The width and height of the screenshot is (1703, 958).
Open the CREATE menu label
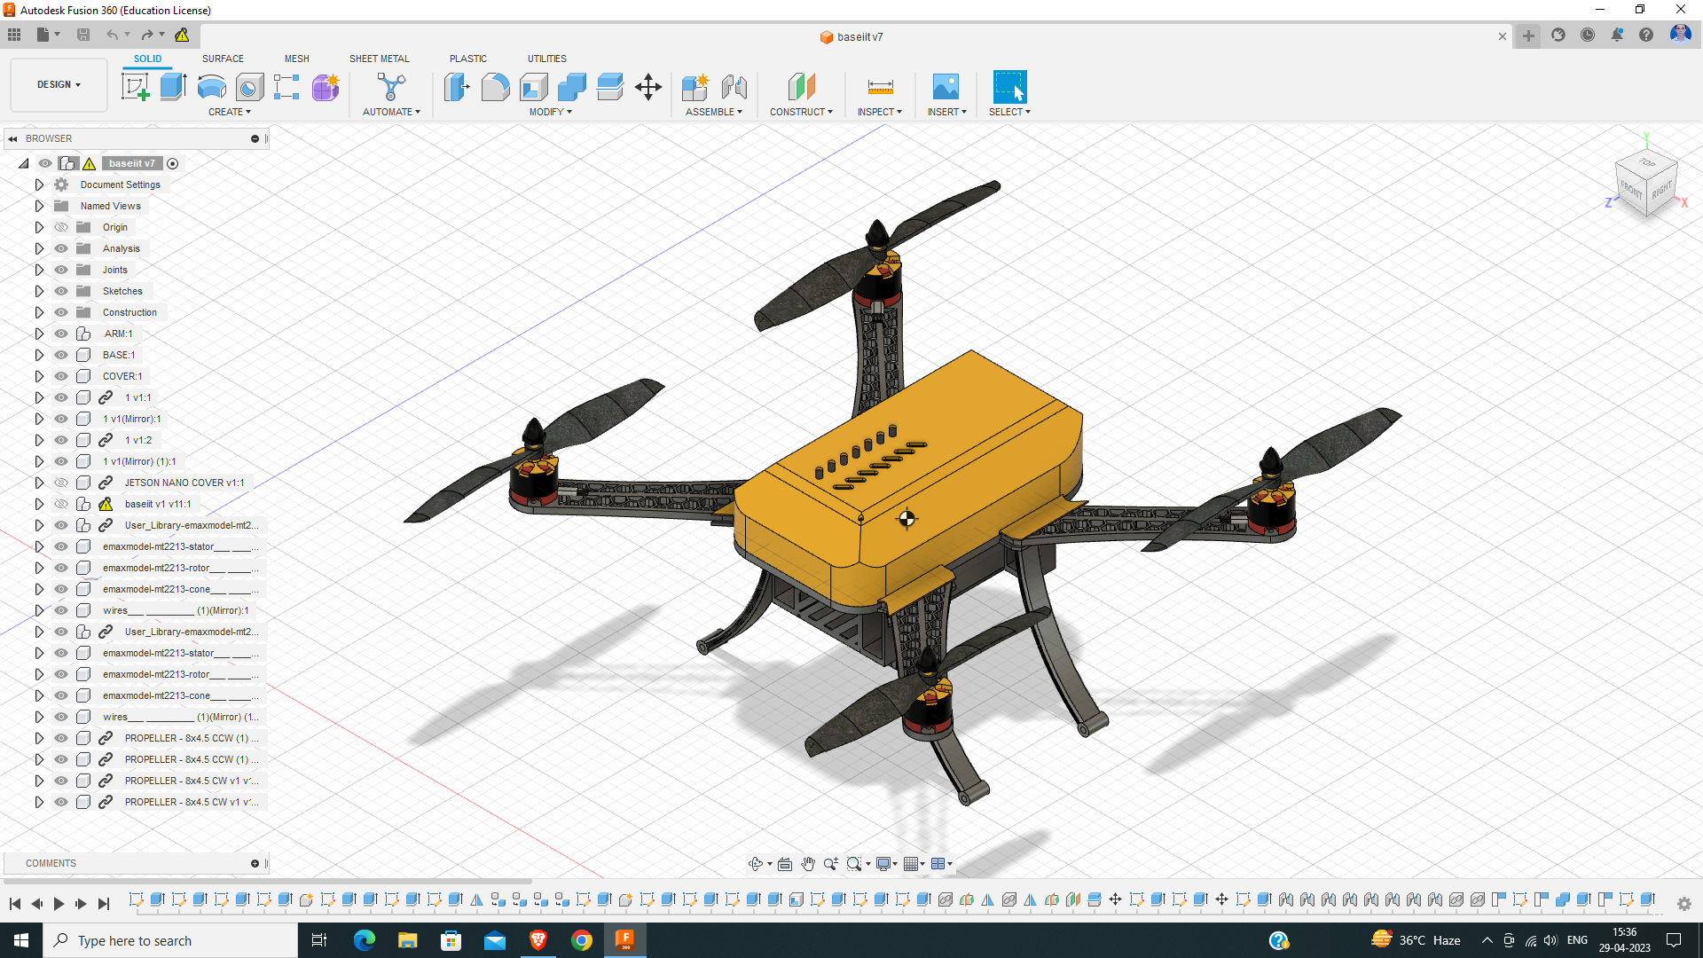229,112
